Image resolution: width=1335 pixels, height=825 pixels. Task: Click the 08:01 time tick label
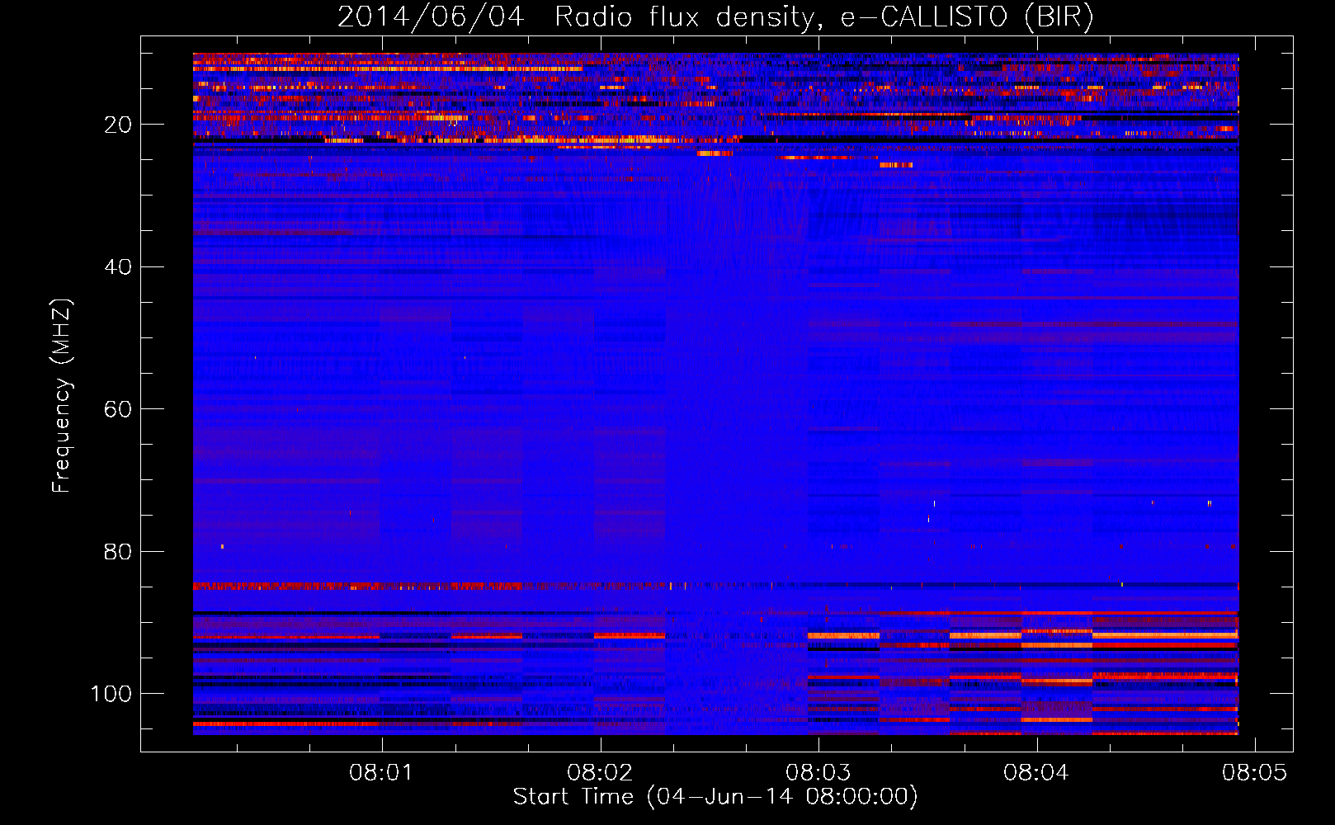(x=380, y=772)
